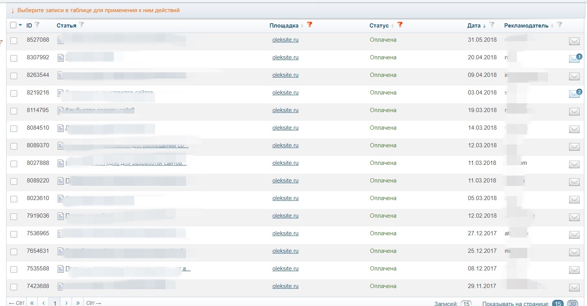The width and height of the screenshot is (587, 306).
Task: Select the row with ID 8263544
Action: pyautogui.click(x=14, y=76)
